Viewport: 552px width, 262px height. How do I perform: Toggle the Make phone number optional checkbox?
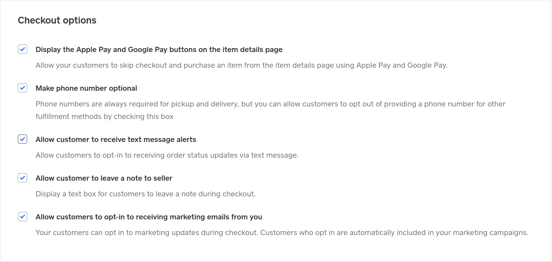click(22, 88)
